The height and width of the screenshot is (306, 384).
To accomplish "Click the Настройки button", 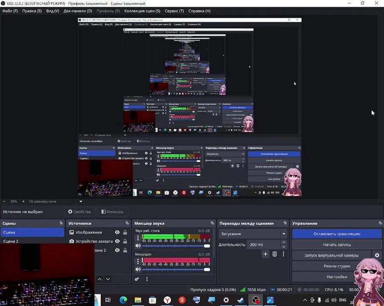I will point(337,277).
